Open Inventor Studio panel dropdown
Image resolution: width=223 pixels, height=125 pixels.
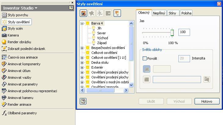(x=36, y=8)
